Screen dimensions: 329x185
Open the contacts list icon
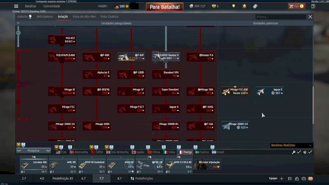click(x=297, y=178)
